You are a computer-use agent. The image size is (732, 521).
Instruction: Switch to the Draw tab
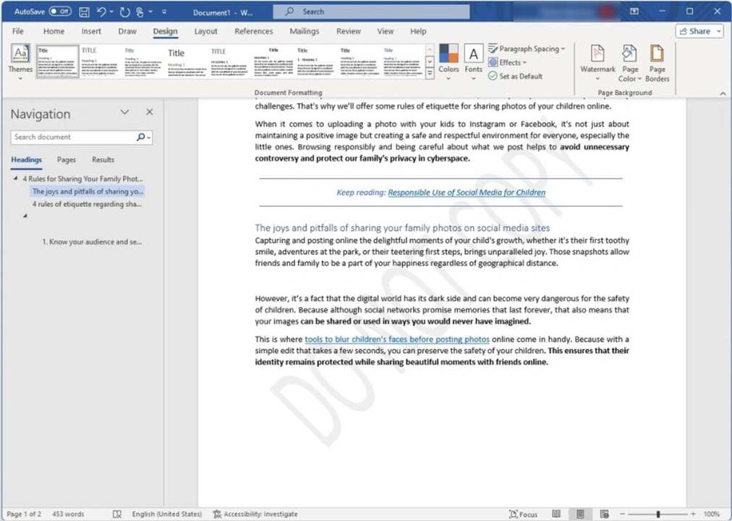click(127, 31)
